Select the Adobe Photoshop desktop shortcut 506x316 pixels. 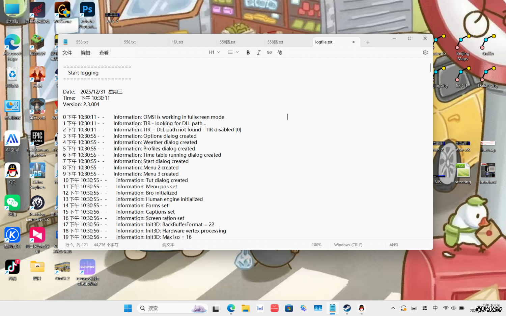tap(87, 15)
